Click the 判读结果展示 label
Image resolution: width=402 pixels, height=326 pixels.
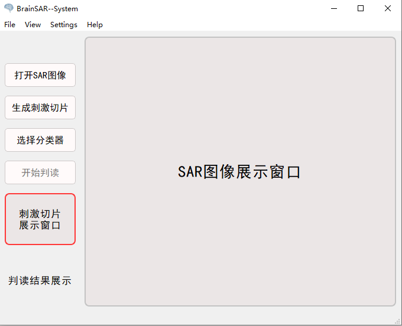[40, 281]
